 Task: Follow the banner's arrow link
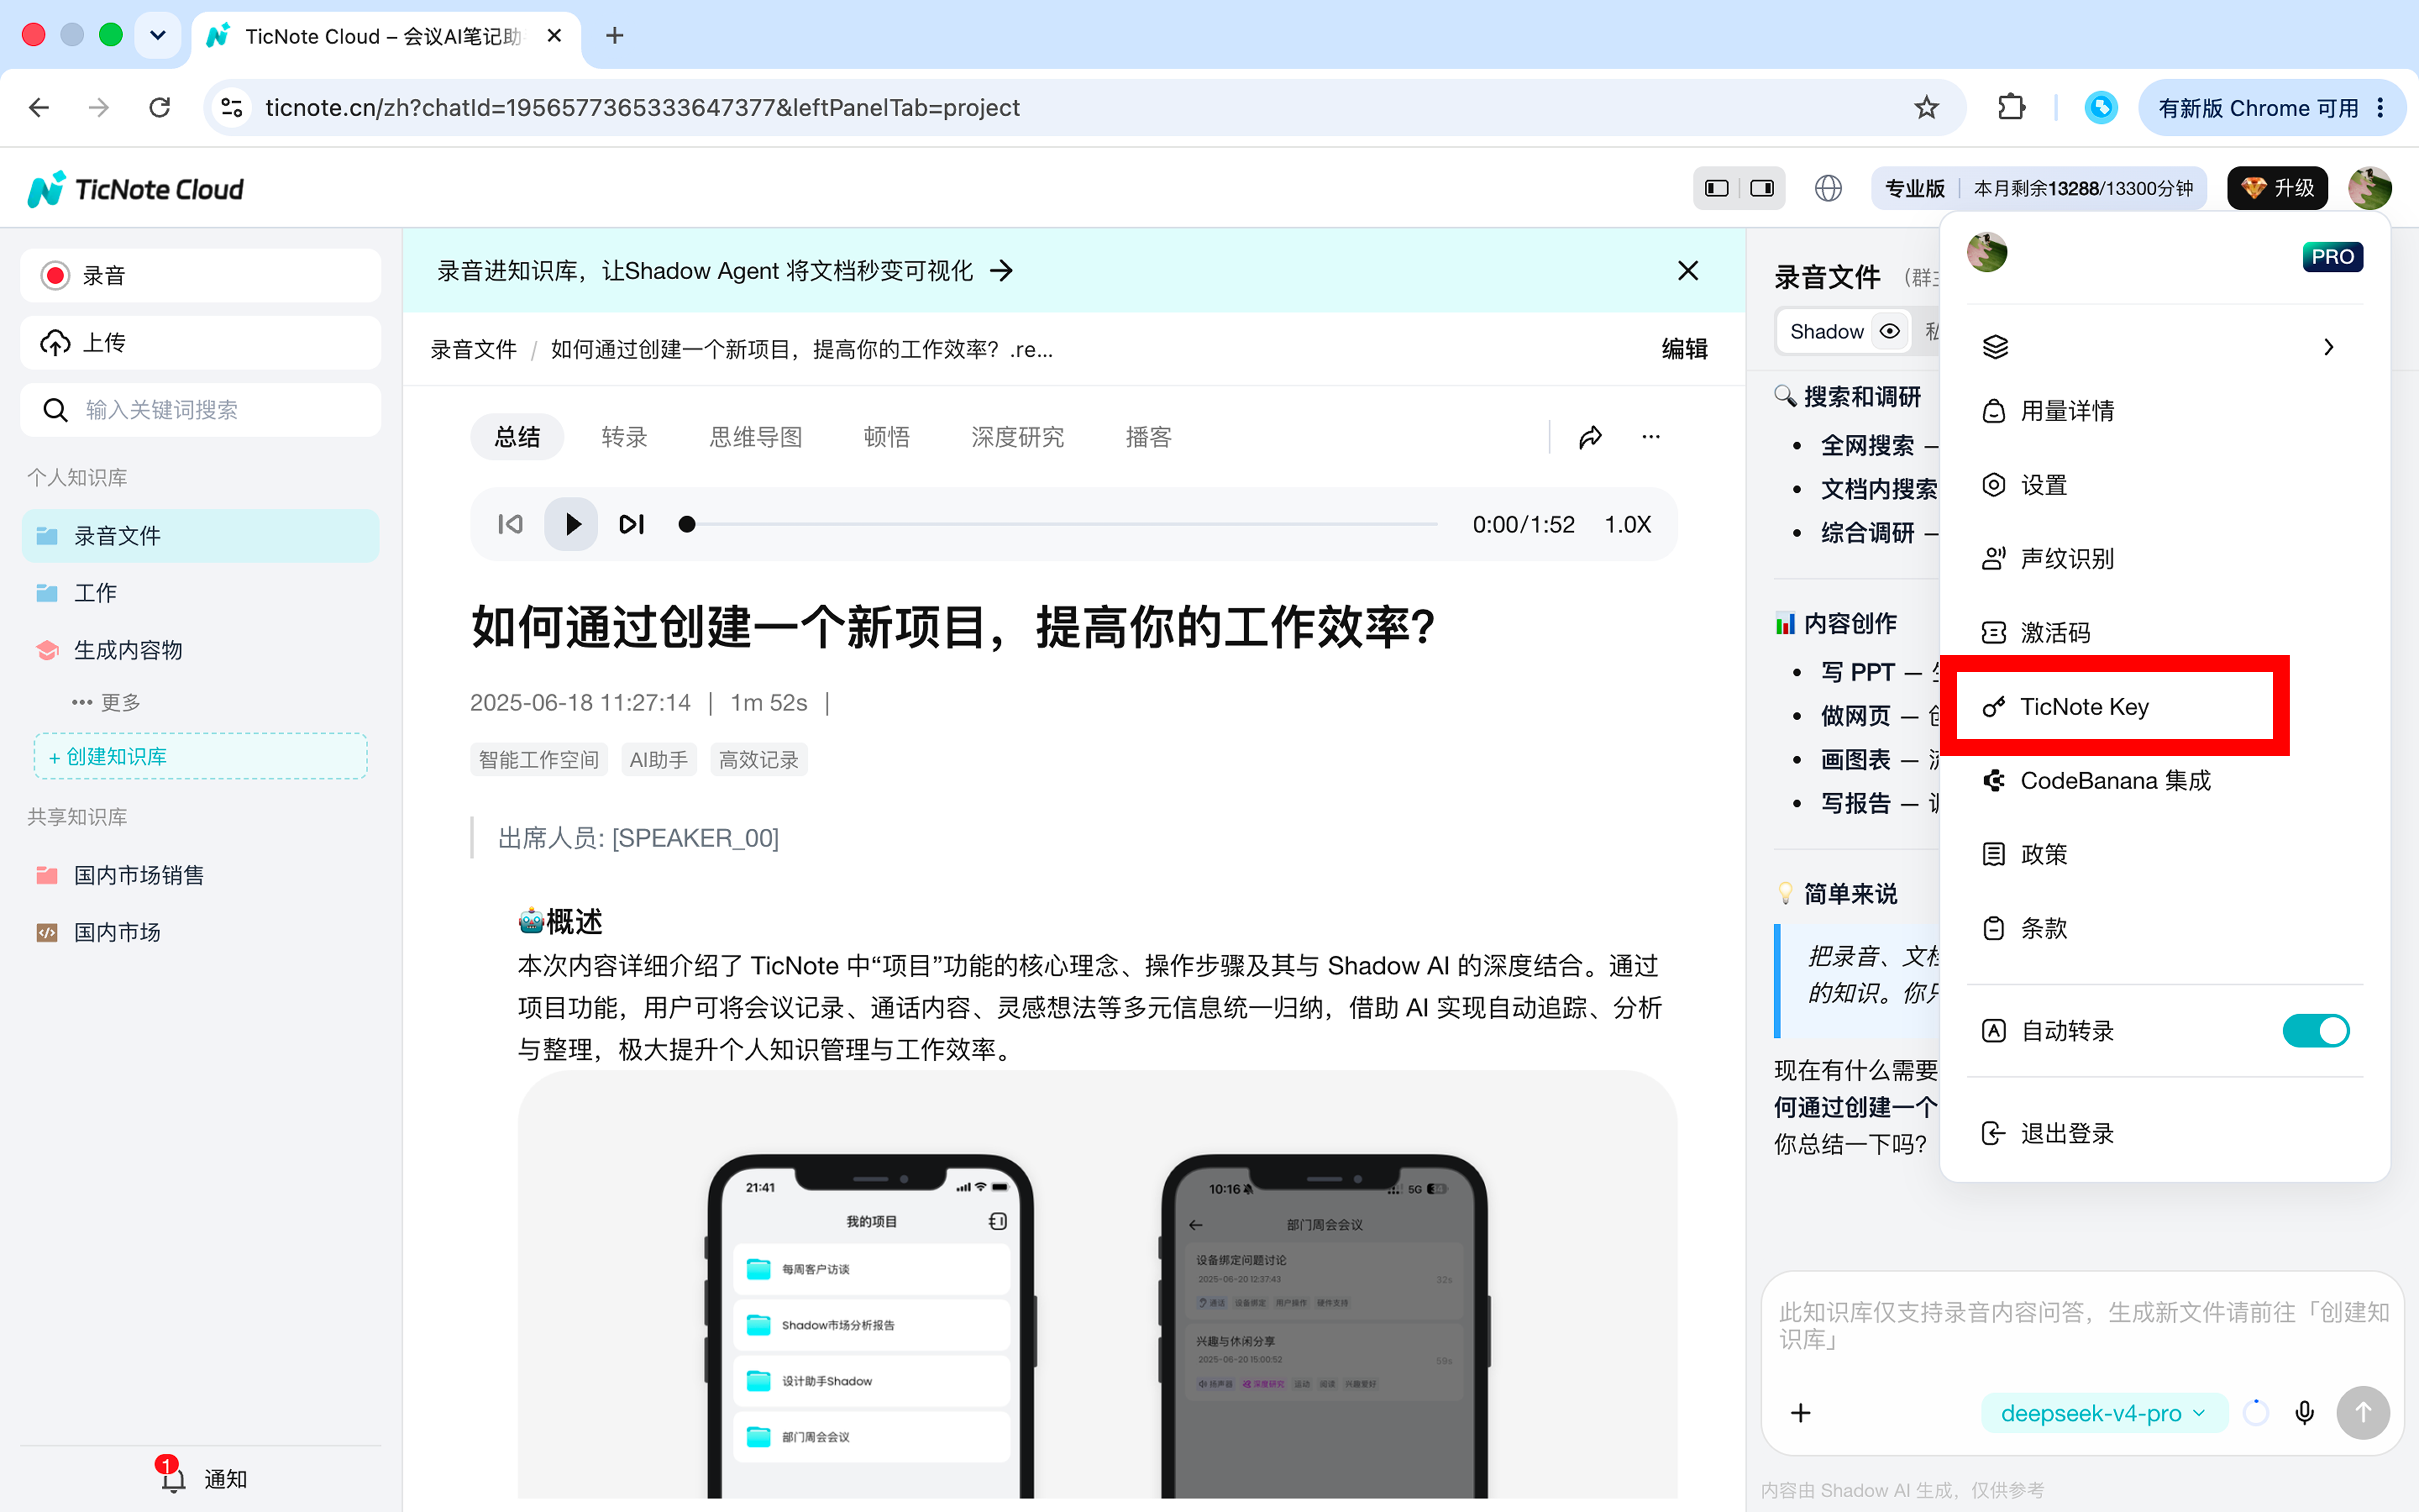(1002, 270)
